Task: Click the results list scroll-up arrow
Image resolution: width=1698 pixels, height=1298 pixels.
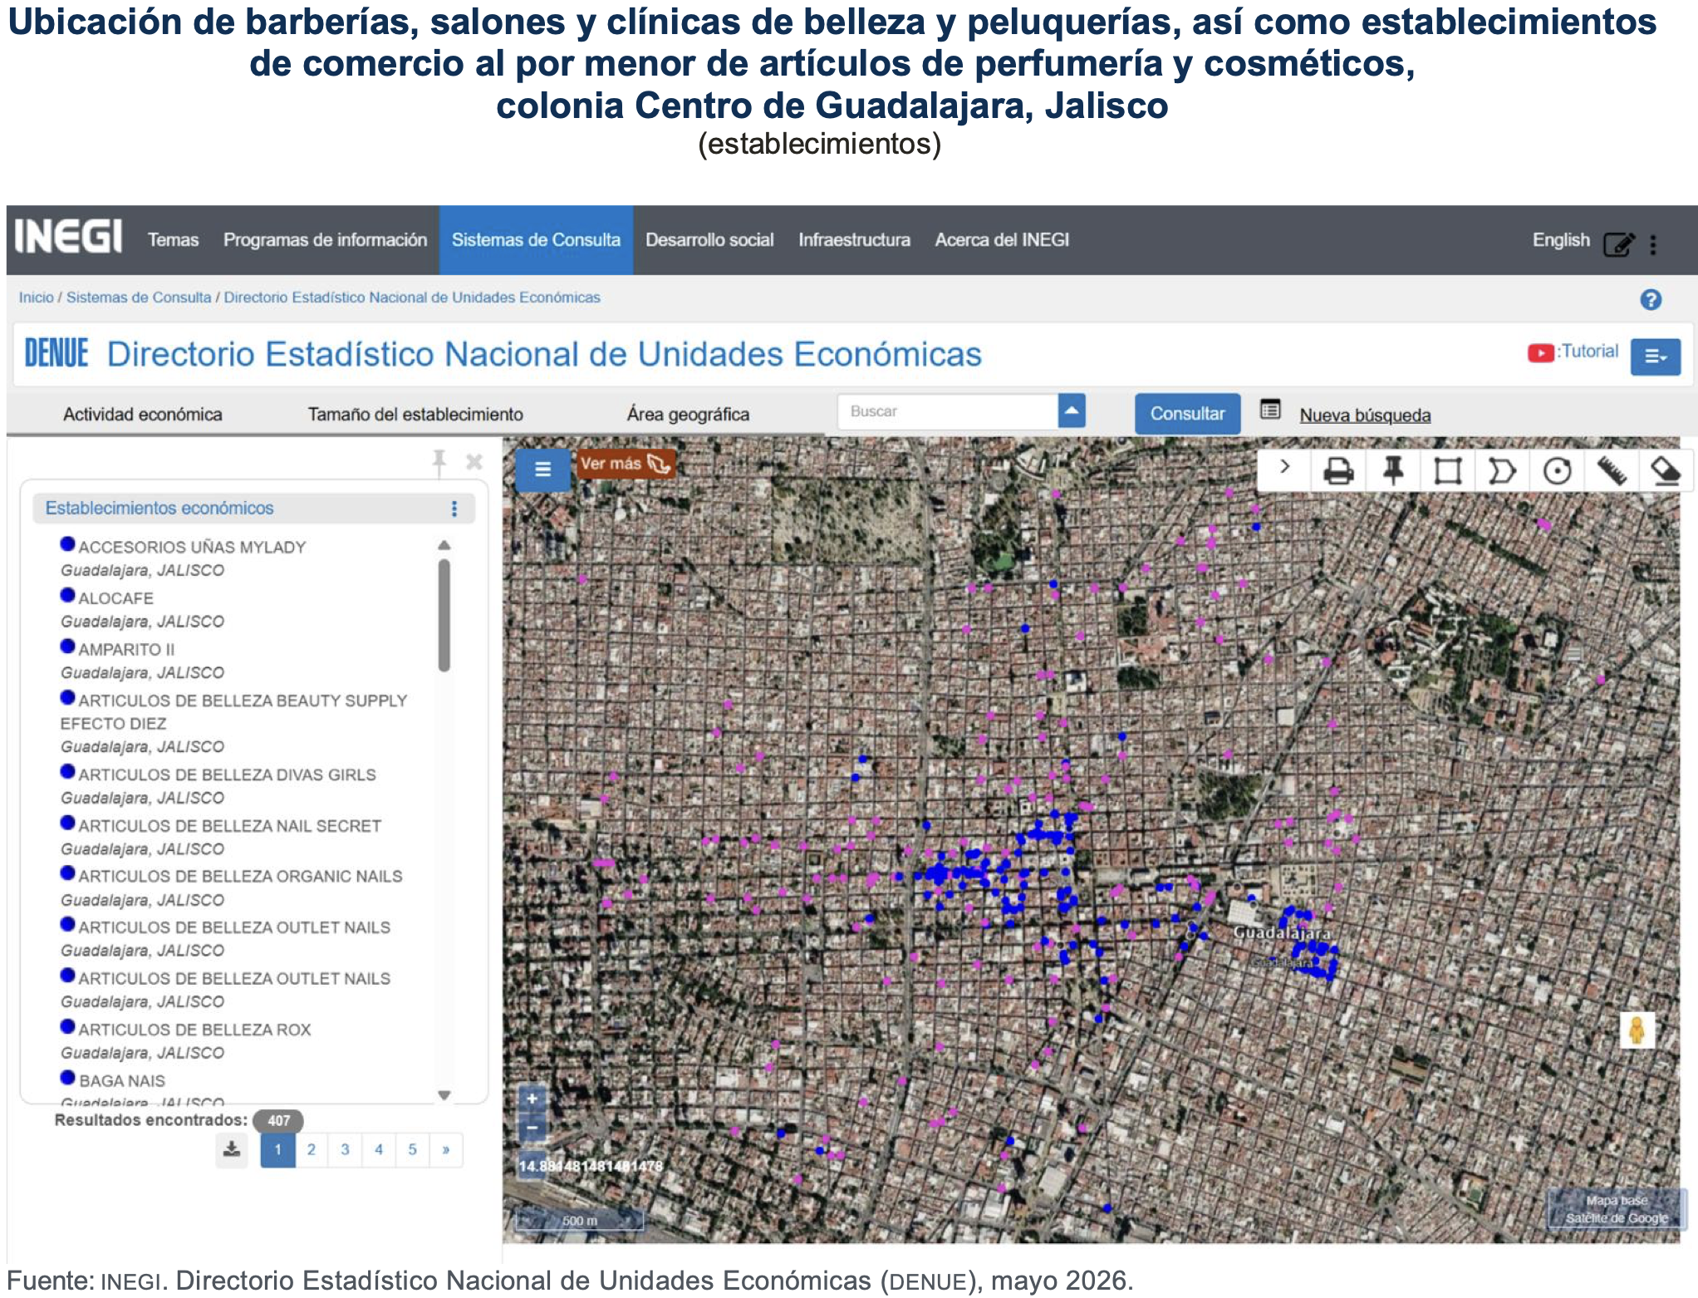Action: [x=444, y=545]
